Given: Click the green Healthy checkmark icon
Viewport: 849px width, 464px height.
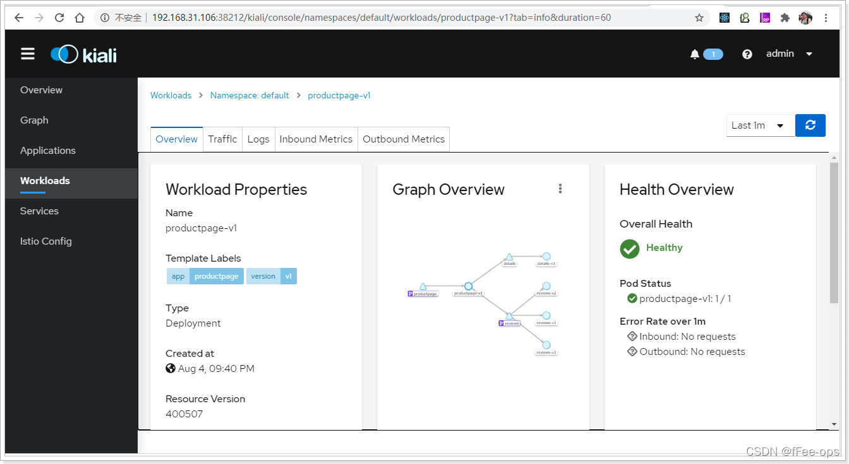Looking at the screenshot, I should 630,248.
